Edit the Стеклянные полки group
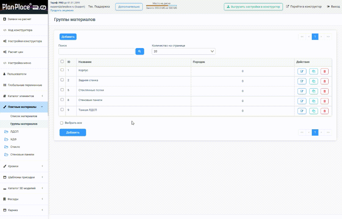Viewport: 342px width, 219px height. point(302,91)
